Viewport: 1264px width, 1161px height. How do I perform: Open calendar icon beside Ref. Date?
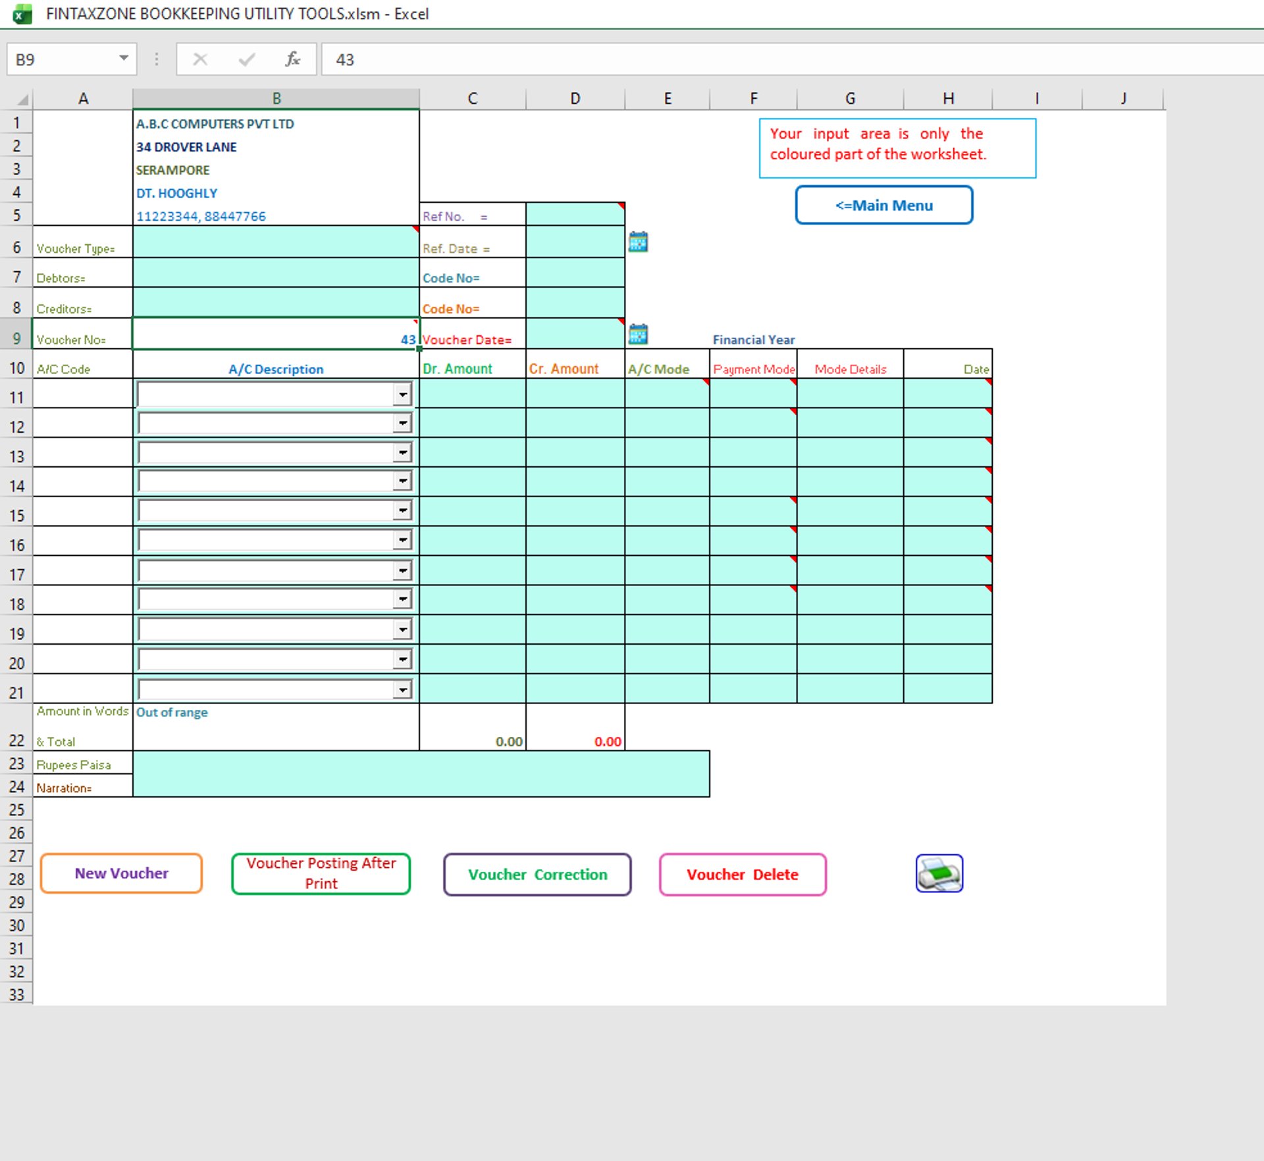[x=638, y=242]
